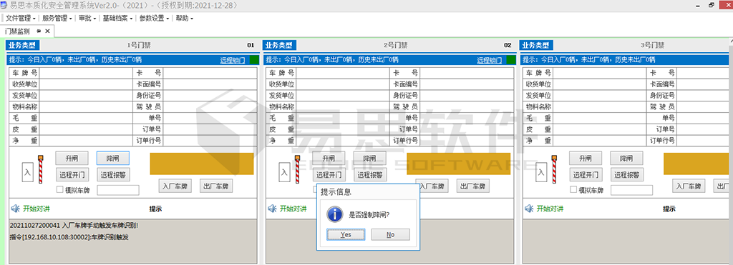
Task: Click 远程开门 in 2号门禁 panel
Action: pyautogui.click(x=329, y=175)
